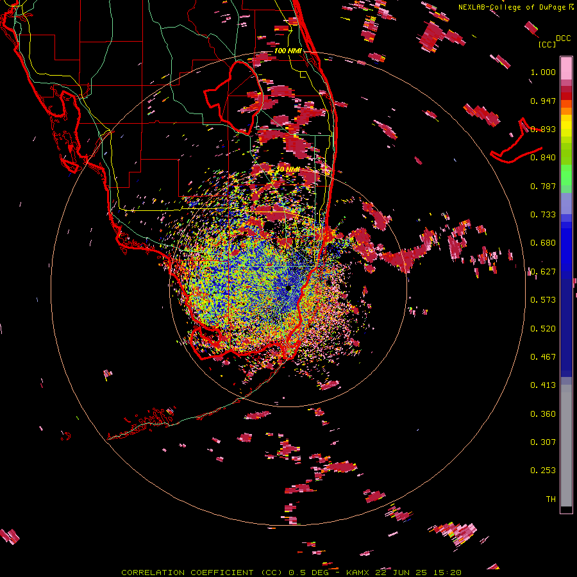
Task: Click the 0.733 scale value
Action: 543,215
